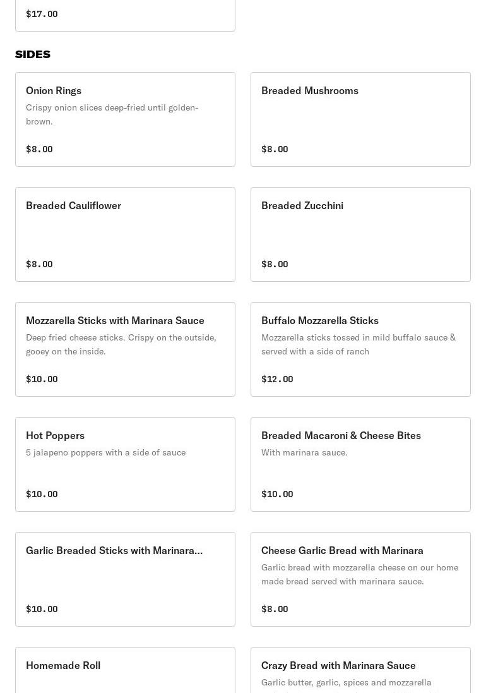Click the Mozzarella Sticks $10.00 price

42,379
